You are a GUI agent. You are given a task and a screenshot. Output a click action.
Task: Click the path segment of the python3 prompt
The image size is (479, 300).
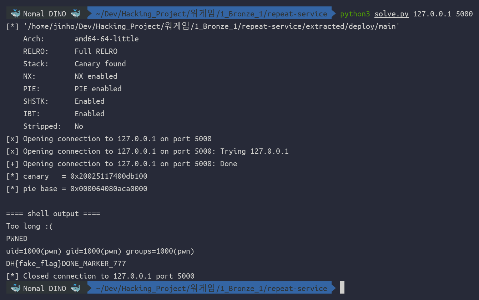point(211,14)
